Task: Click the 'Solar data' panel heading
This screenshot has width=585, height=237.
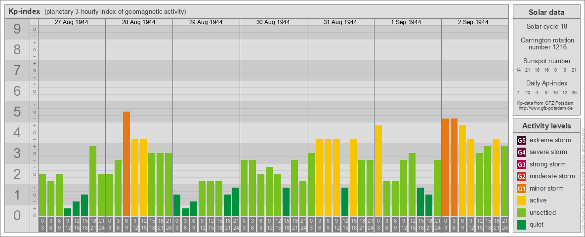Action: (546, 12)
